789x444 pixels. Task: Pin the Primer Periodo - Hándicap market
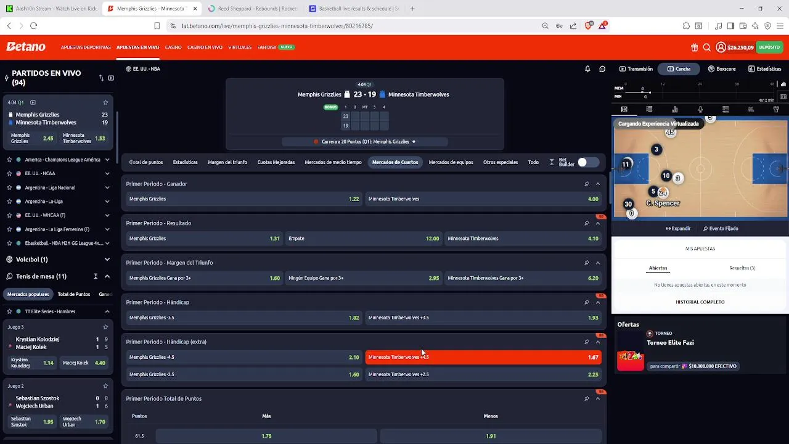tap(587, 302)
